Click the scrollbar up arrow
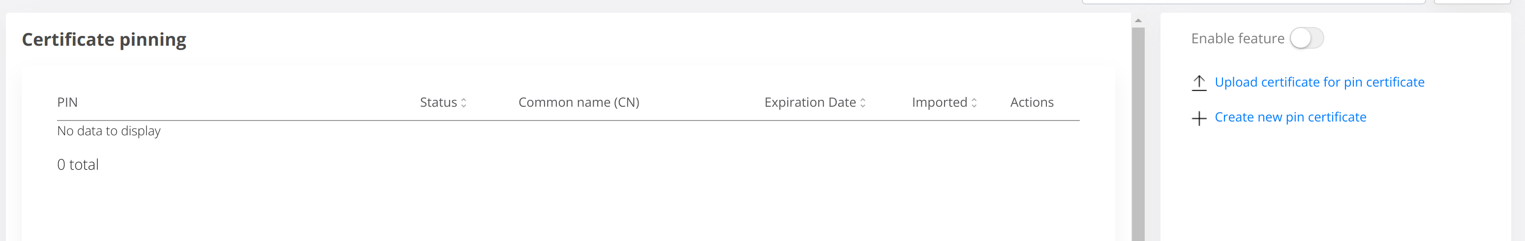 1138,21
